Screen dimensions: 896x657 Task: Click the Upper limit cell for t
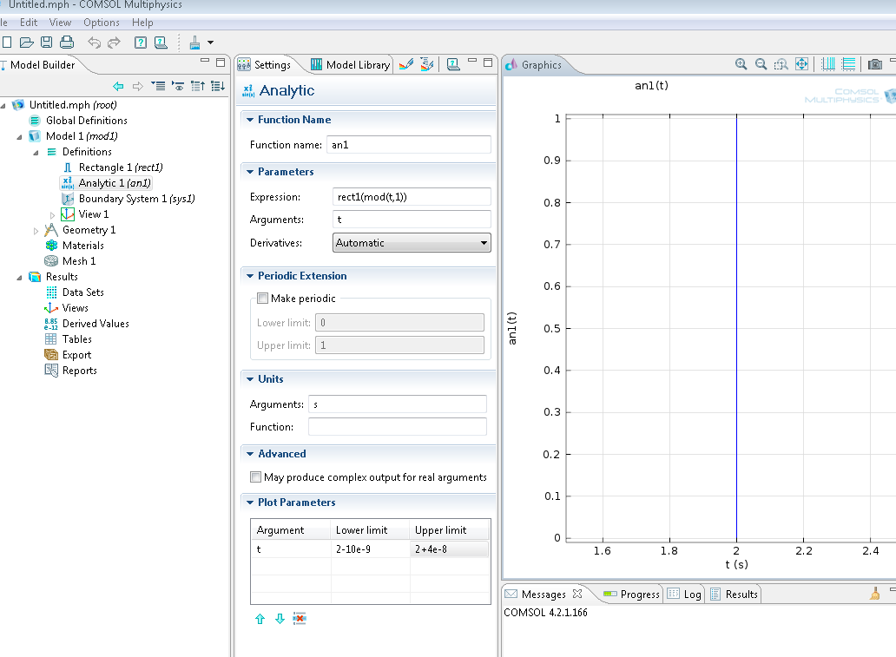coord(449,549)
